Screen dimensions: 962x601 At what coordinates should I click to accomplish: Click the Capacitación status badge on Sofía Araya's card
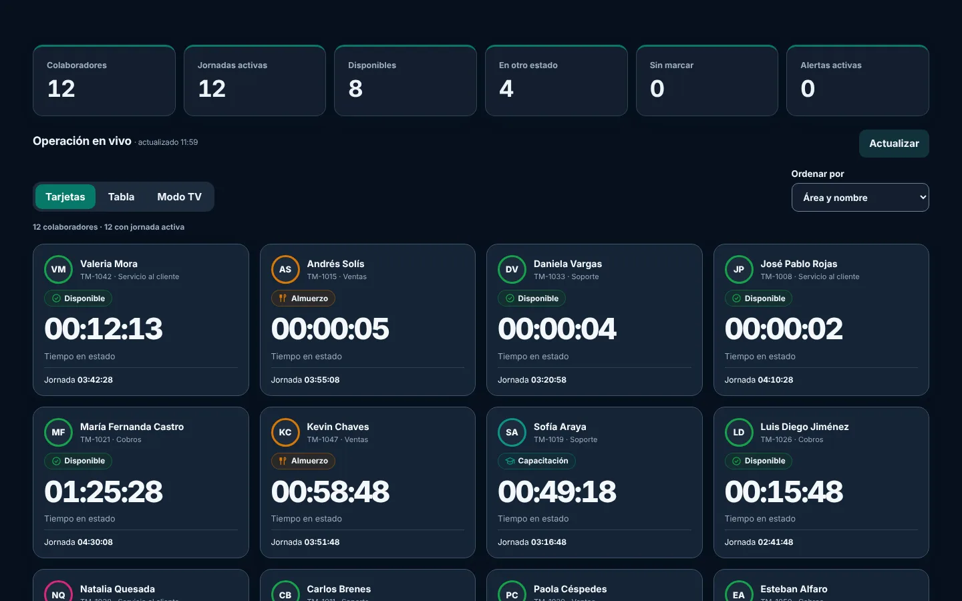(x=536, y=461)
